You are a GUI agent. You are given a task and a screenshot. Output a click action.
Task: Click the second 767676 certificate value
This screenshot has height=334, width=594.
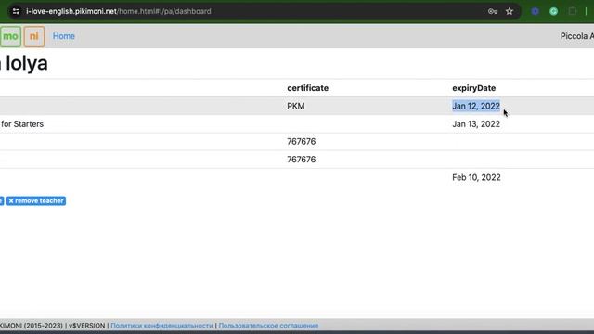coord(301,160)
